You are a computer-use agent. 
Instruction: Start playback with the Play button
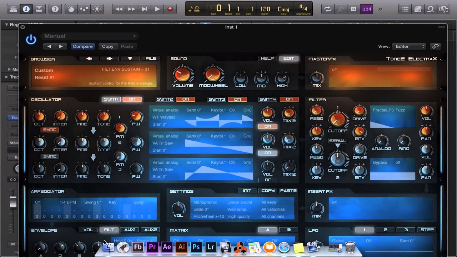[157, 9]
